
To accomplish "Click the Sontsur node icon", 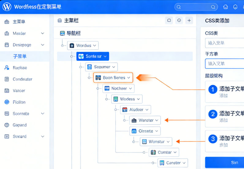I will click(x=81, y=57).
